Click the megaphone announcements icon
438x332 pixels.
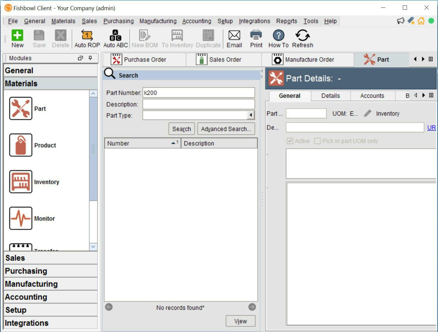click(401, 21)
